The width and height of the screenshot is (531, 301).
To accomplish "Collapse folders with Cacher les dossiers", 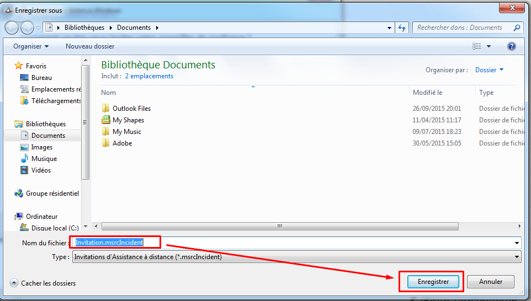I will (x=43, y=283).
